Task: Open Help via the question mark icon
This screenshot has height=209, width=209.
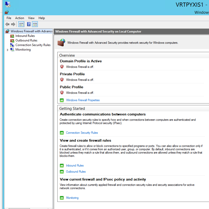Action: coord(29,24)
